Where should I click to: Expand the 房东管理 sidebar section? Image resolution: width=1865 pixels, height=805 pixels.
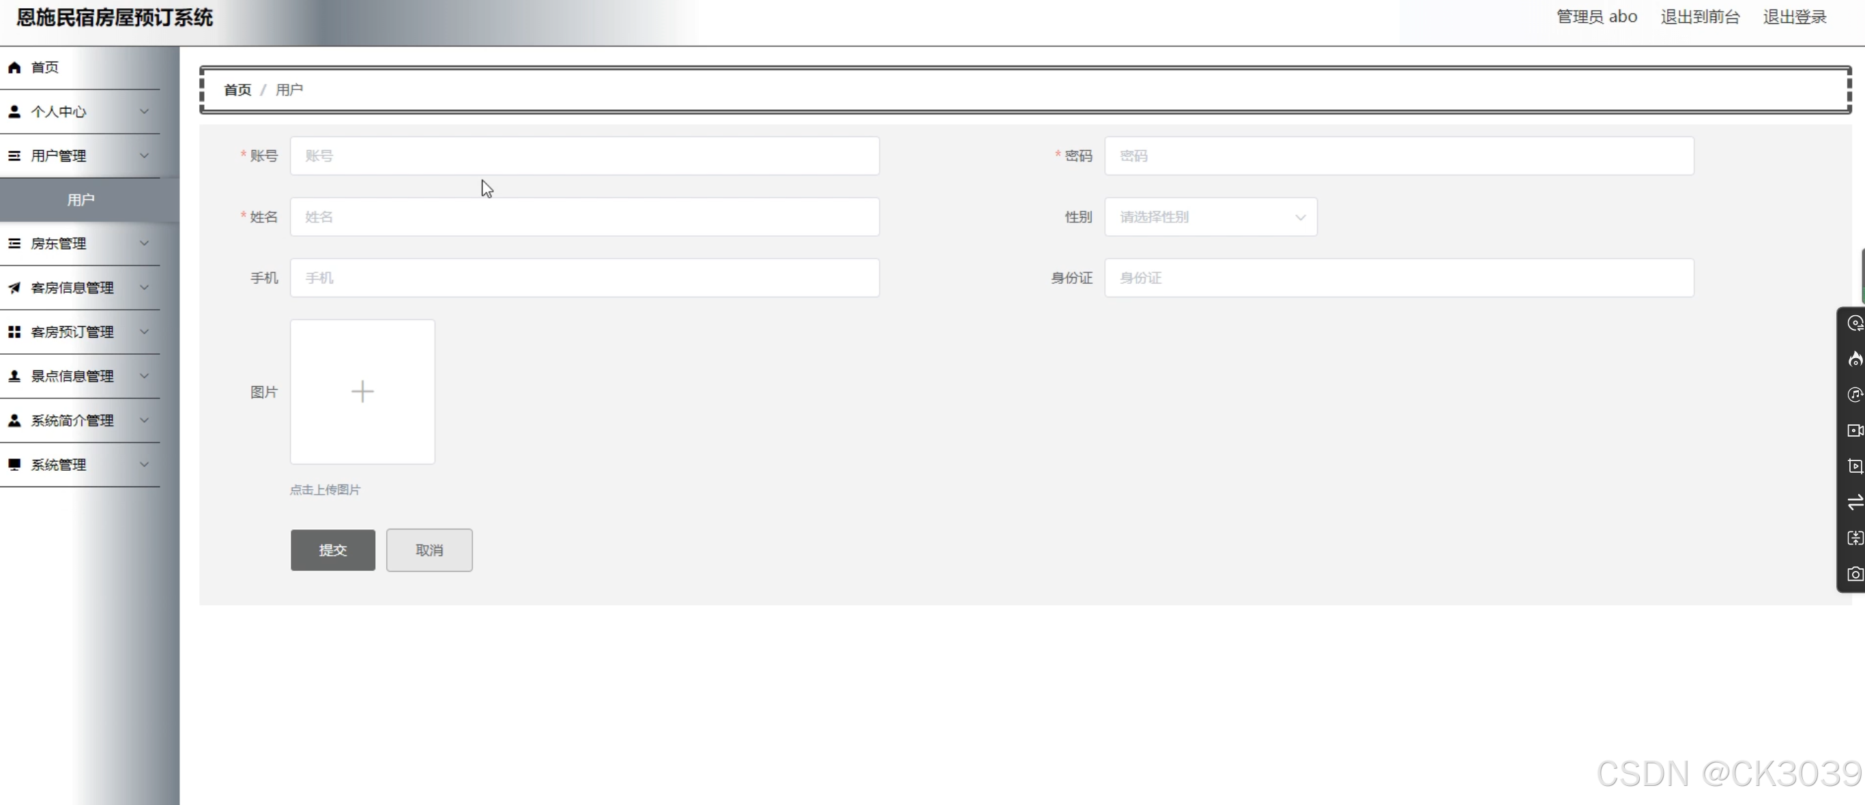[x=80, y=244]
